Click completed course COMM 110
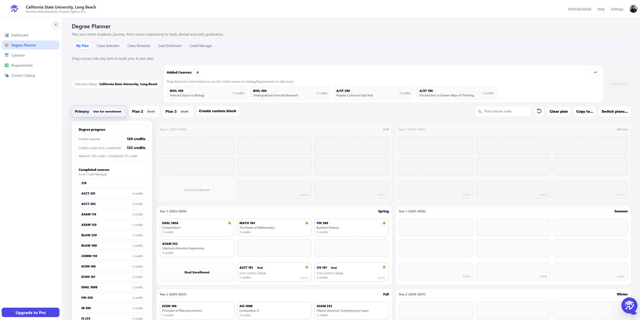Image resolution: width=640 pixels, height=320 pixels. 112,256
